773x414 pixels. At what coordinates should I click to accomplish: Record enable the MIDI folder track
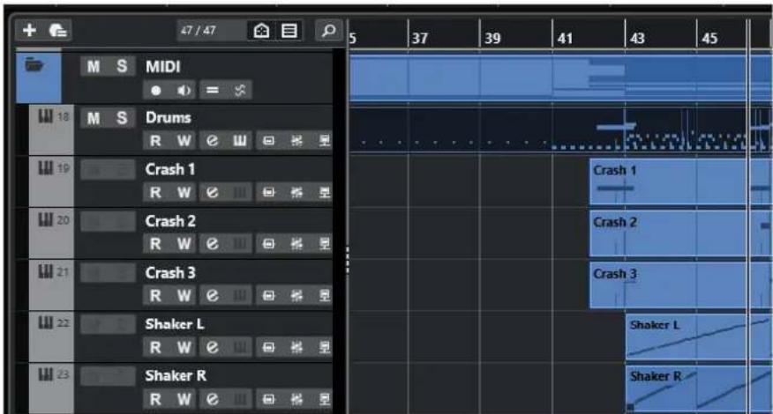[x=156, y=91]
